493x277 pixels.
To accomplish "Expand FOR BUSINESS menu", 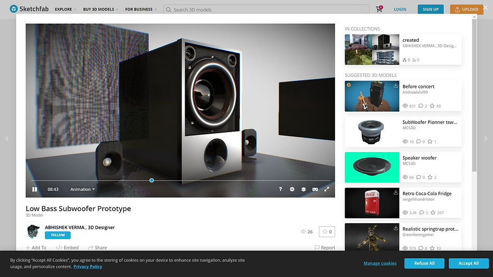I will point(141,10).
